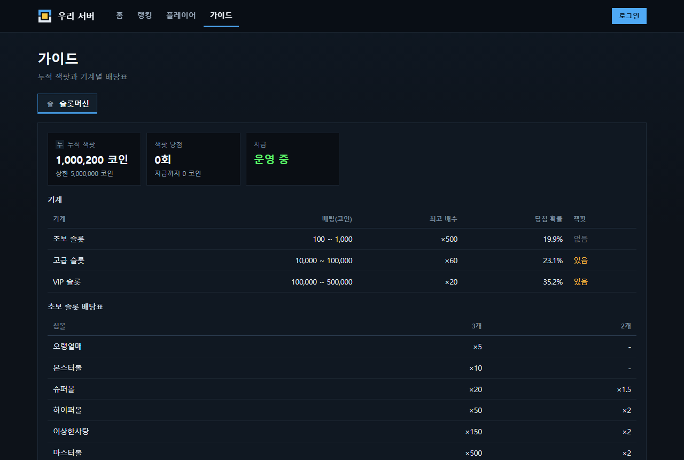Click the 고급 슬롯 row name

[69, 260]
